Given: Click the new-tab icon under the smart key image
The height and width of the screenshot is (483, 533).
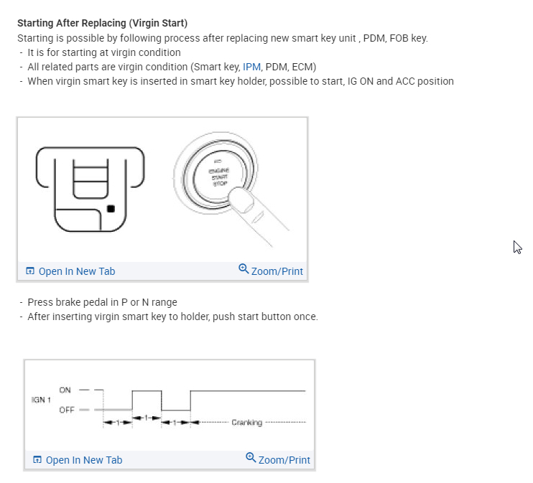Looking at the screenshot, I should point(30,271).
